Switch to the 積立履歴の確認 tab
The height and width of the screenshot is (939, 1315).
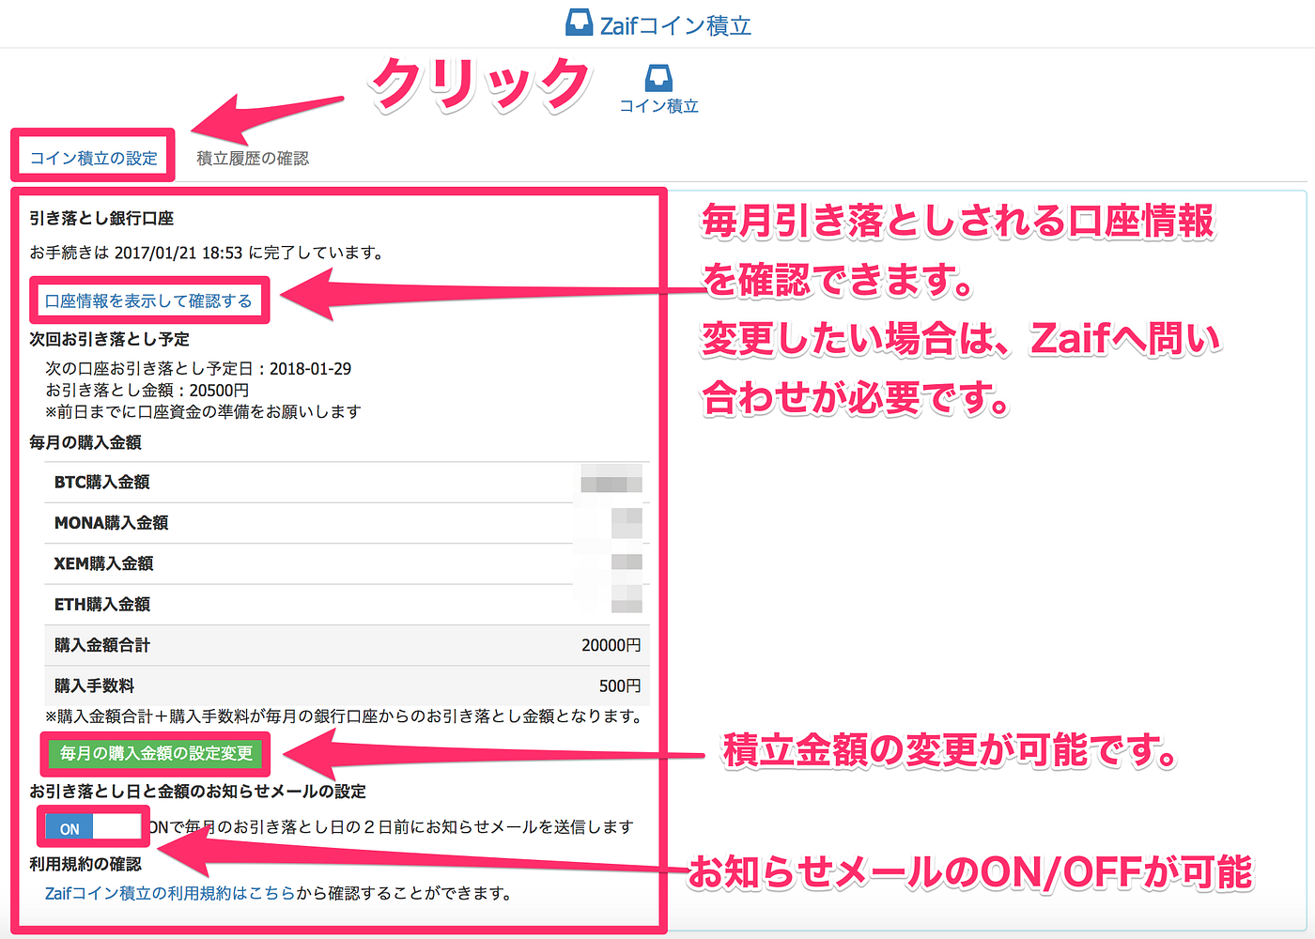tap(253, 158)
